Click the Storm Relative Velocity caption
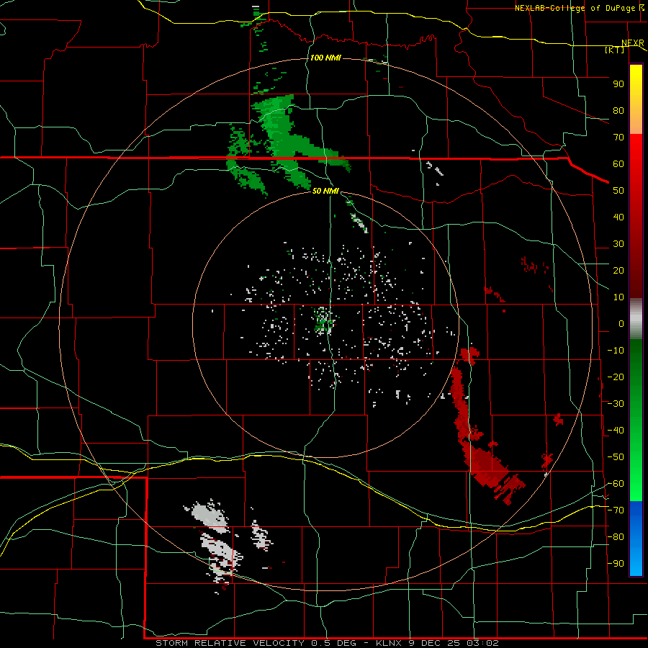This screenshot has height=648, width=648. (x=327, y=643)
